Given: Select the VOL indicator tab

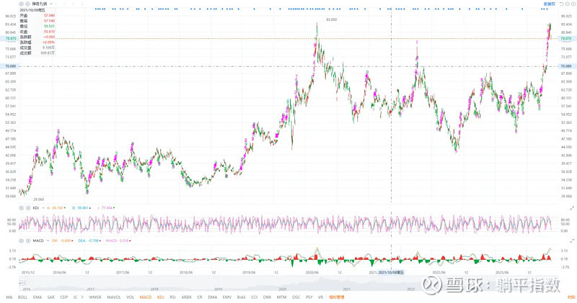Looking at the screenshot, I should pos(130,297).
